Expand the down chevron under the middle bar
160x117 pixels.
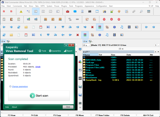pyautogui.click(x=80, y=108)
